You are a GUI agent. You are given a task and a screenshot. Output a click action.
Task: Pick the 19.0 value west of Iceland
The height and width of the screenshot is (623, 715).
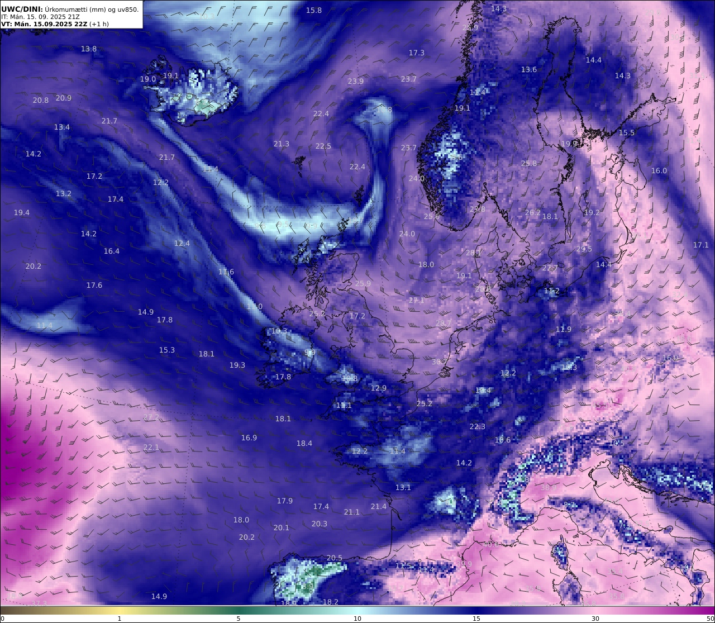point(148,79)
